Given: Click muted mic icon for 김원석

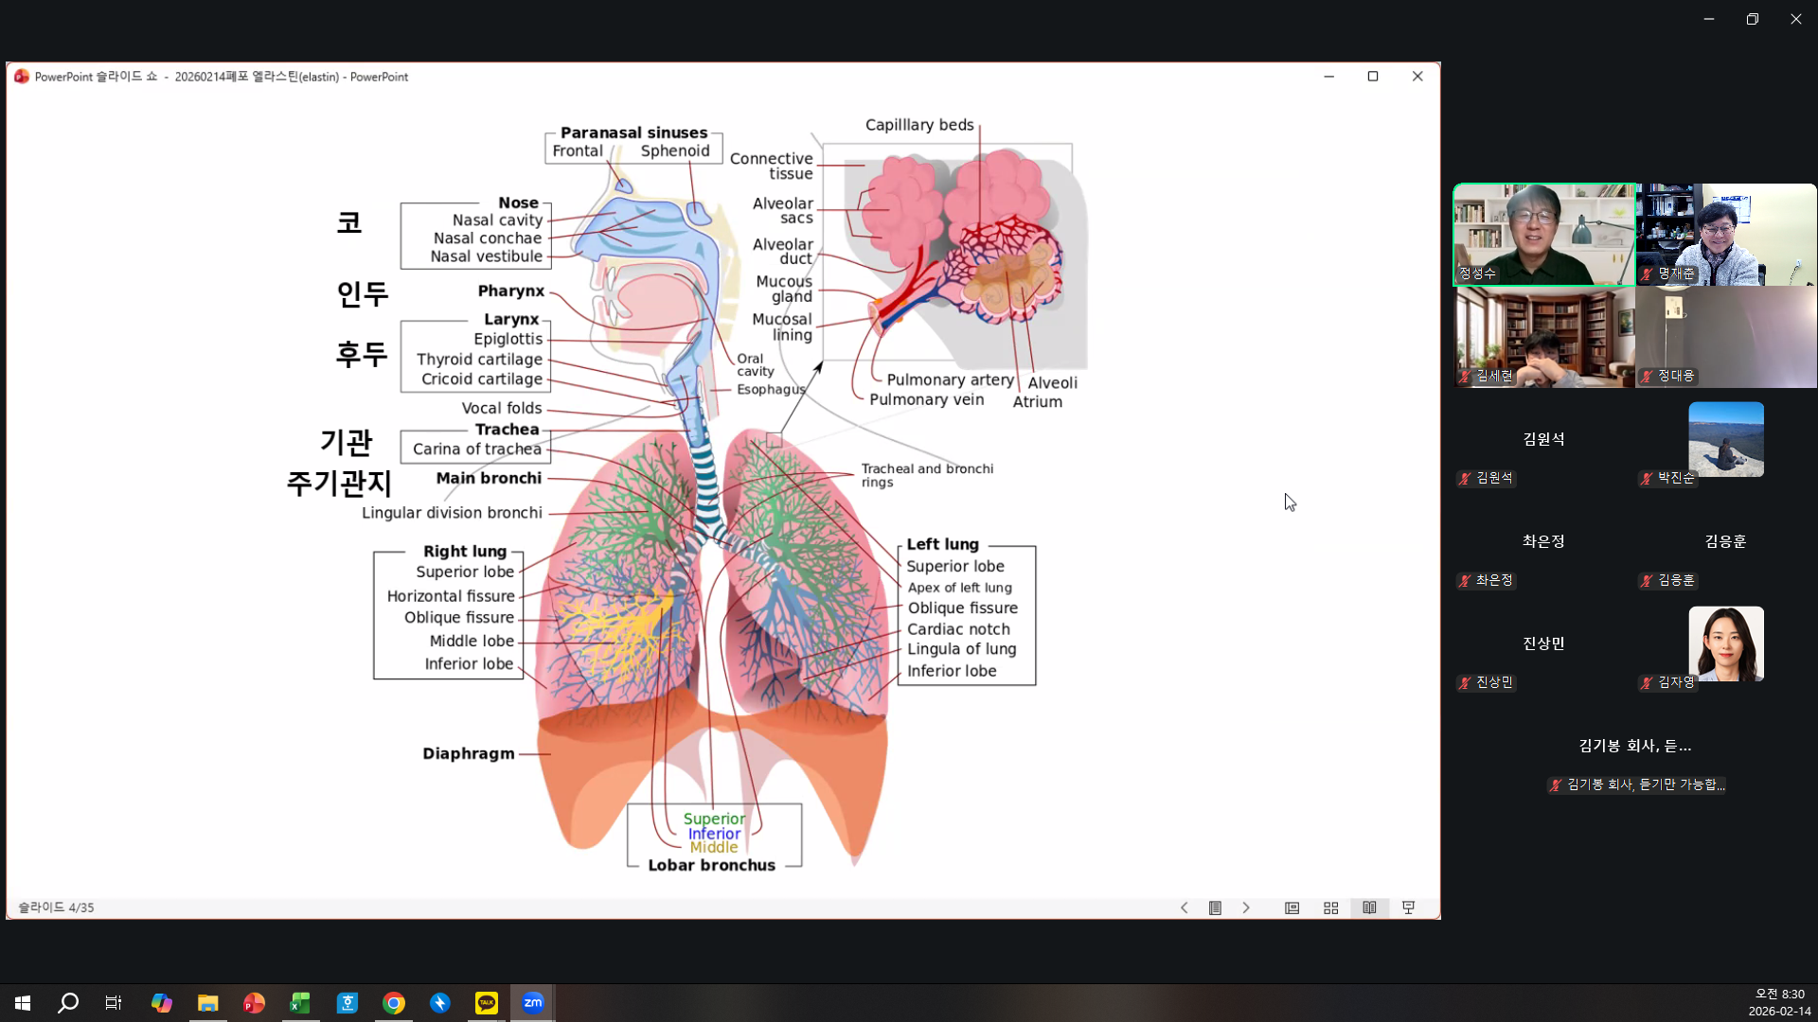Looking at the screenshot, I should tap(1465, 479).
